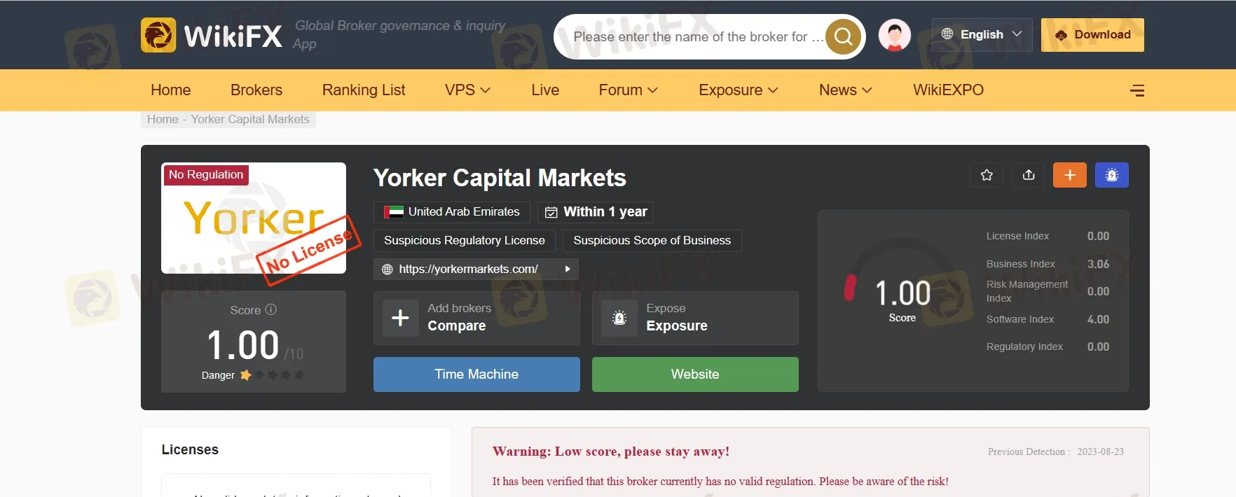
Task: Add brokers to Compare
Action: point(476,318)
